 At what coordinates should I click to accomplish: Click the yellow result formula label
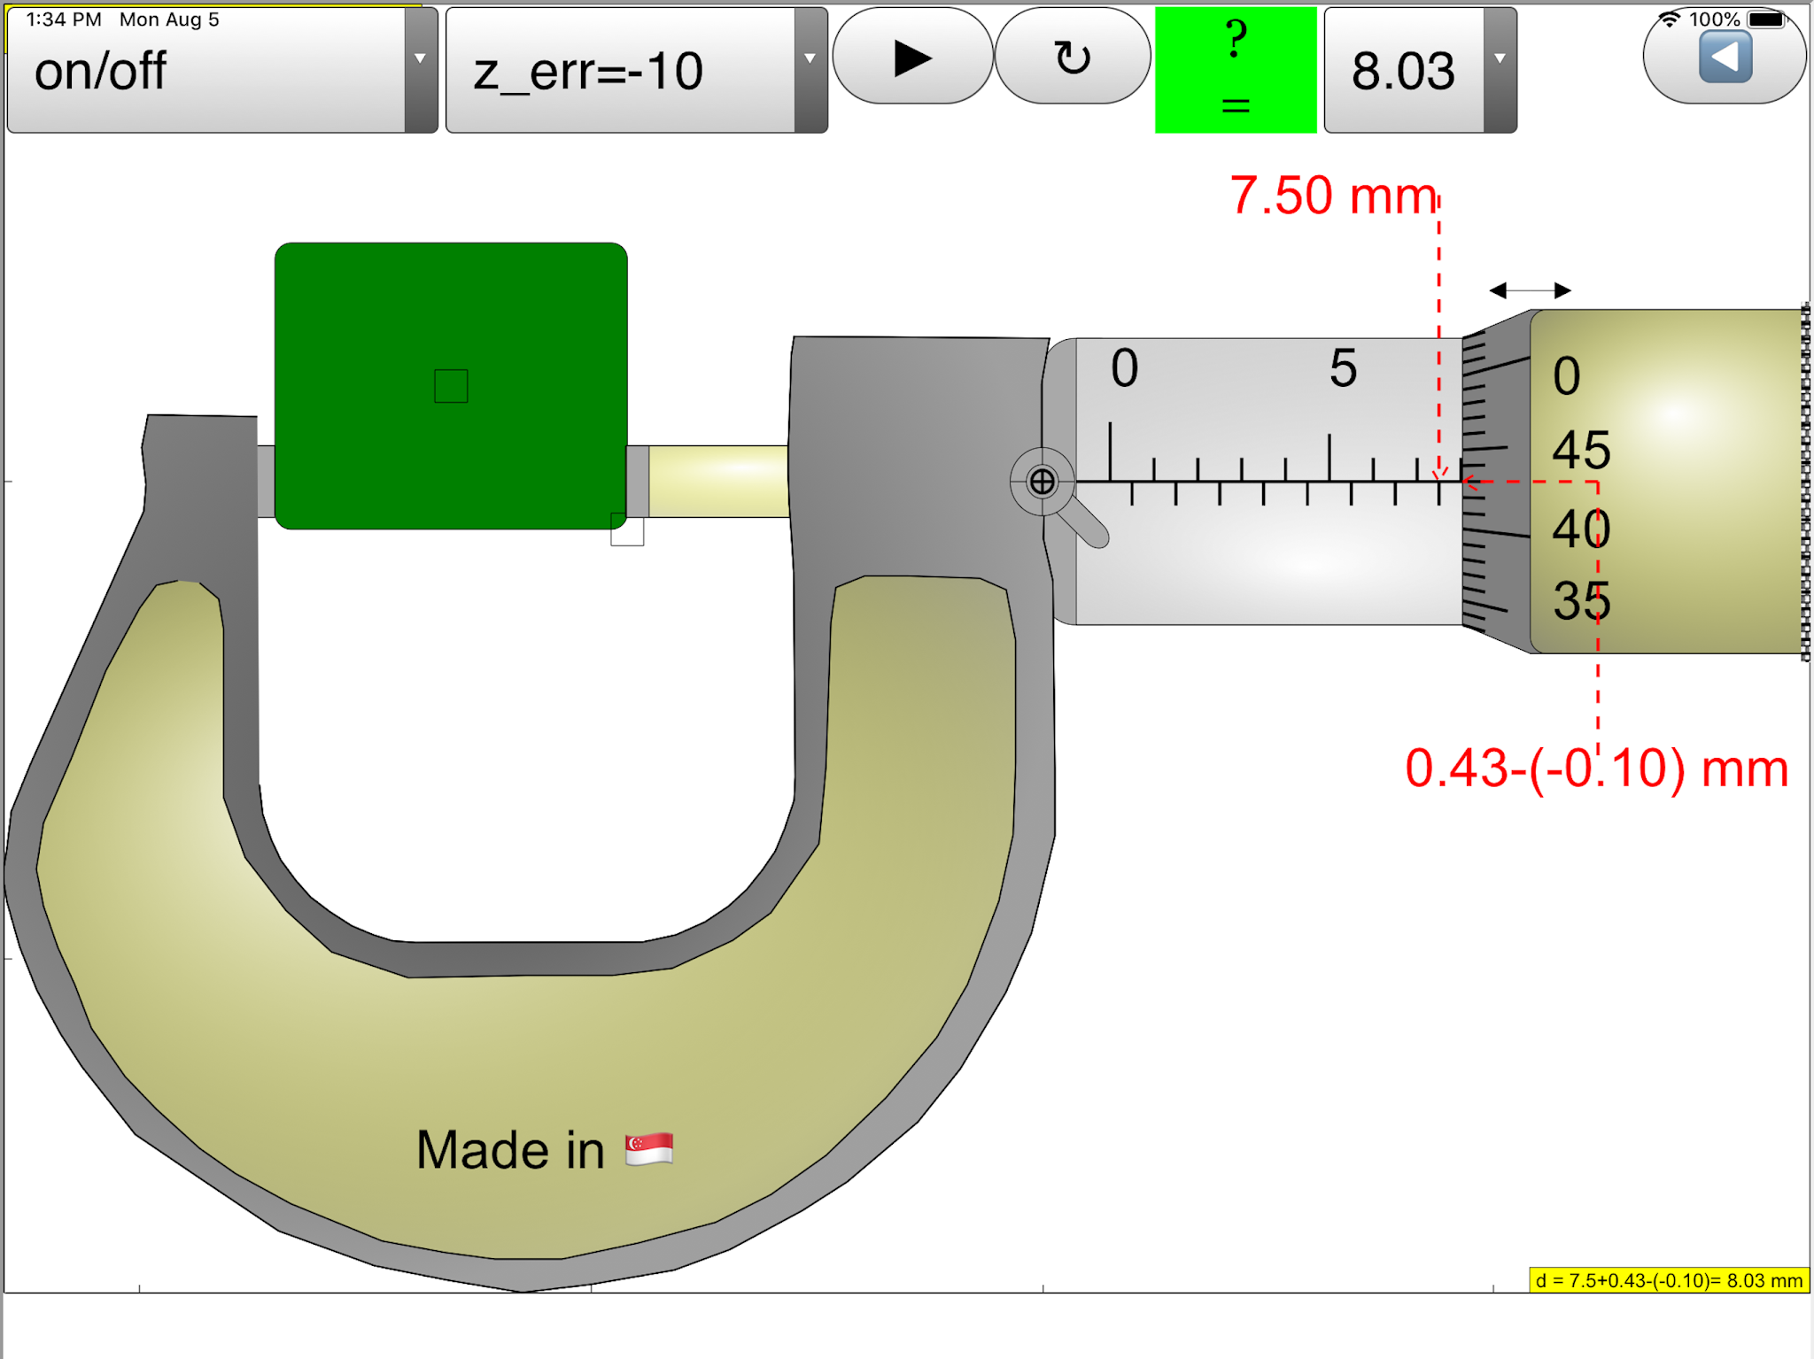point(1669,1280)
